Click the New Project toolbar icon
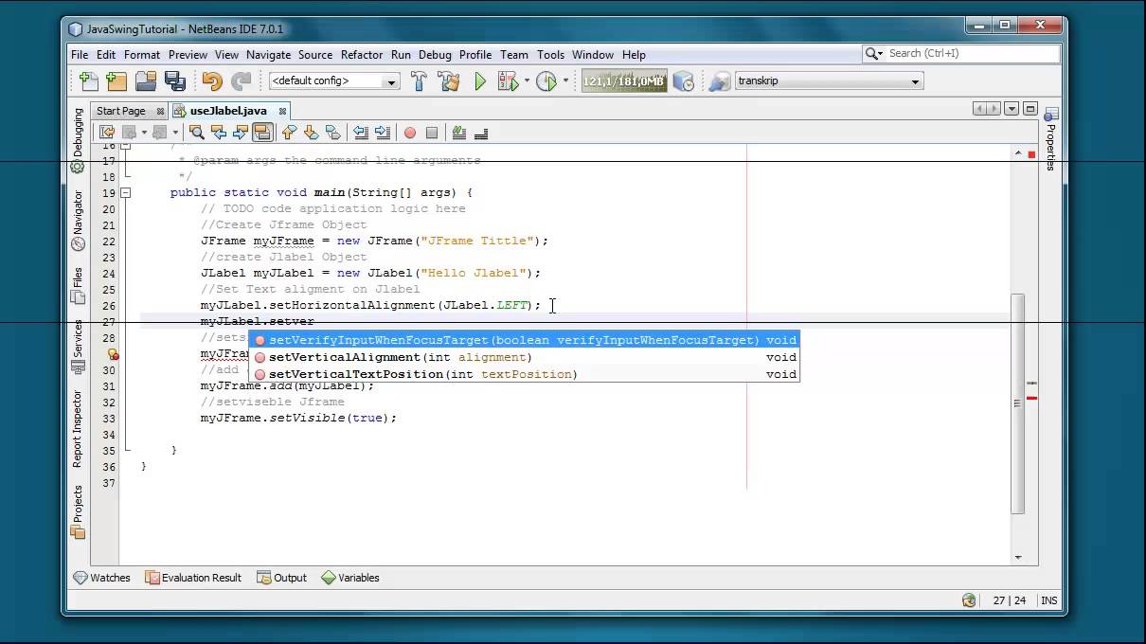The image size is (1146, 644). coord(116,81)
